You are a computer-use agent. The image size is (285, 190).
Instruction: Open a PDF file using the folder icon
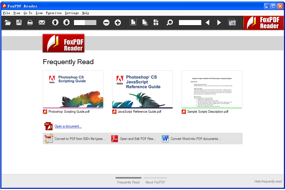click(x=8, y=23)
